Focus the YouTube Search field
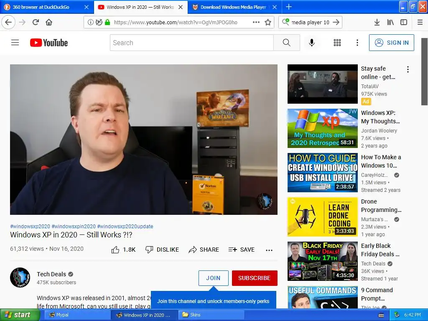 click(x=191, y=43)
